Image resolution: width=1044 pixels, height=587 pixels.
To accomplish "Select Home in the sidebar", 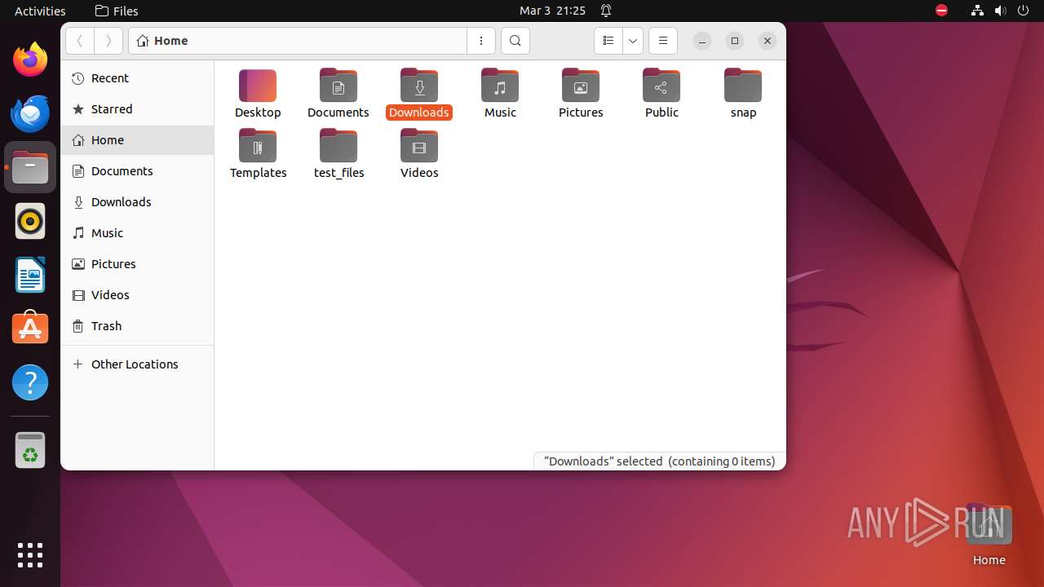I will pyautogui.click(x=137, y=140).
